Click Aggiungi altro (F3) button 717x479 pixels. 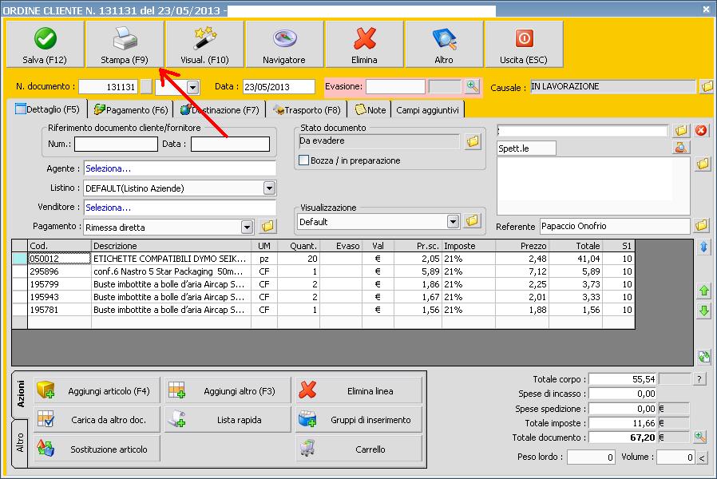(228, 391)
